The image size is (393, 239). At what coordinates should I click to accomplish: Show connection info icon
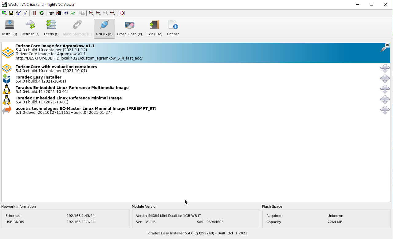click(25, 13)
